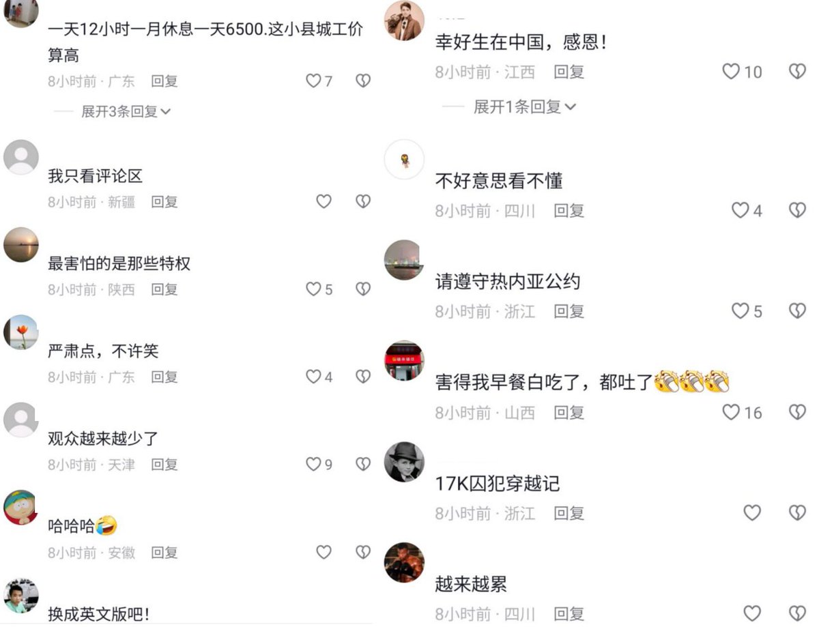Click chevron next to 展开3条回复
819x627 pixels.
tap(164, 111)
